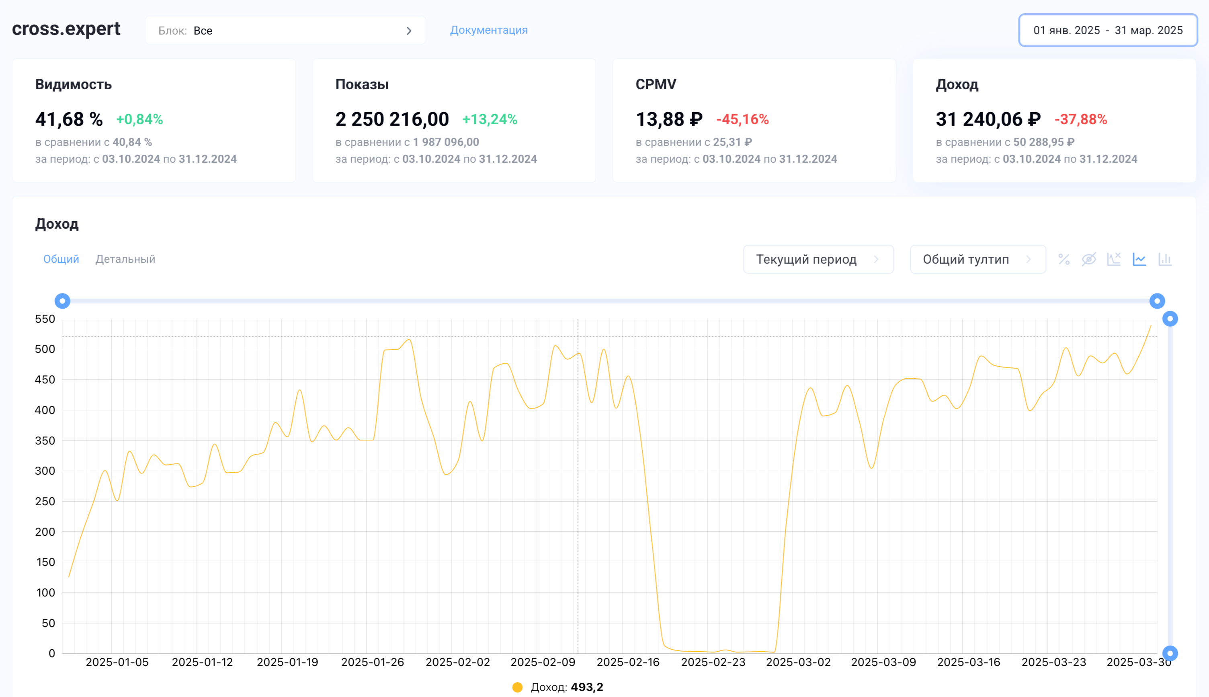Click bottom handle of vertical range slider
Viewport: 1209px width, 697px height.
1170,653
